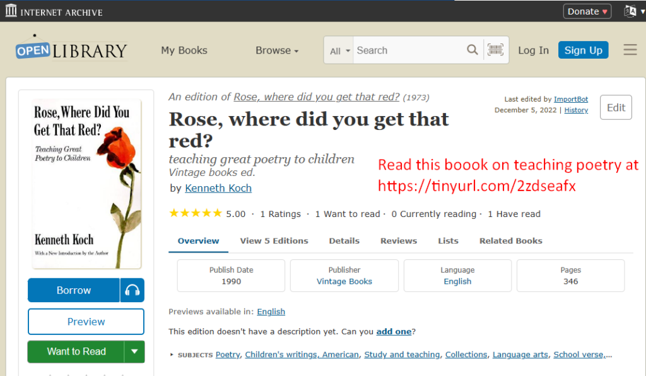Open the Collections subject link
Screen dimensions: 646x376
pyautogui.click(x=466, y=355)
